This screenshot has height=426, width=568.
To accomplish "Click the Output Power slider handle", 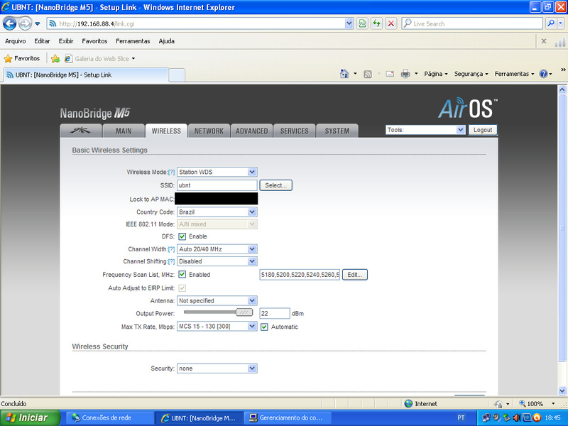I will [244, 312].
